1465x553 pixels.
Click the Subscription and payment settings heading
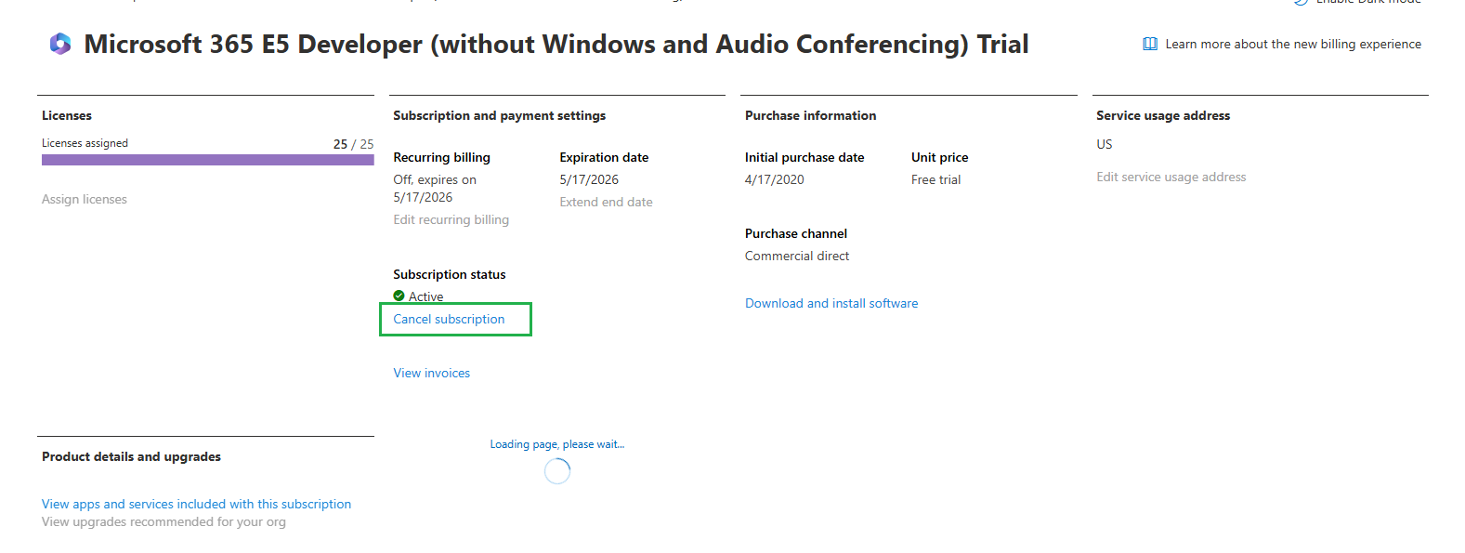point(499,115)
